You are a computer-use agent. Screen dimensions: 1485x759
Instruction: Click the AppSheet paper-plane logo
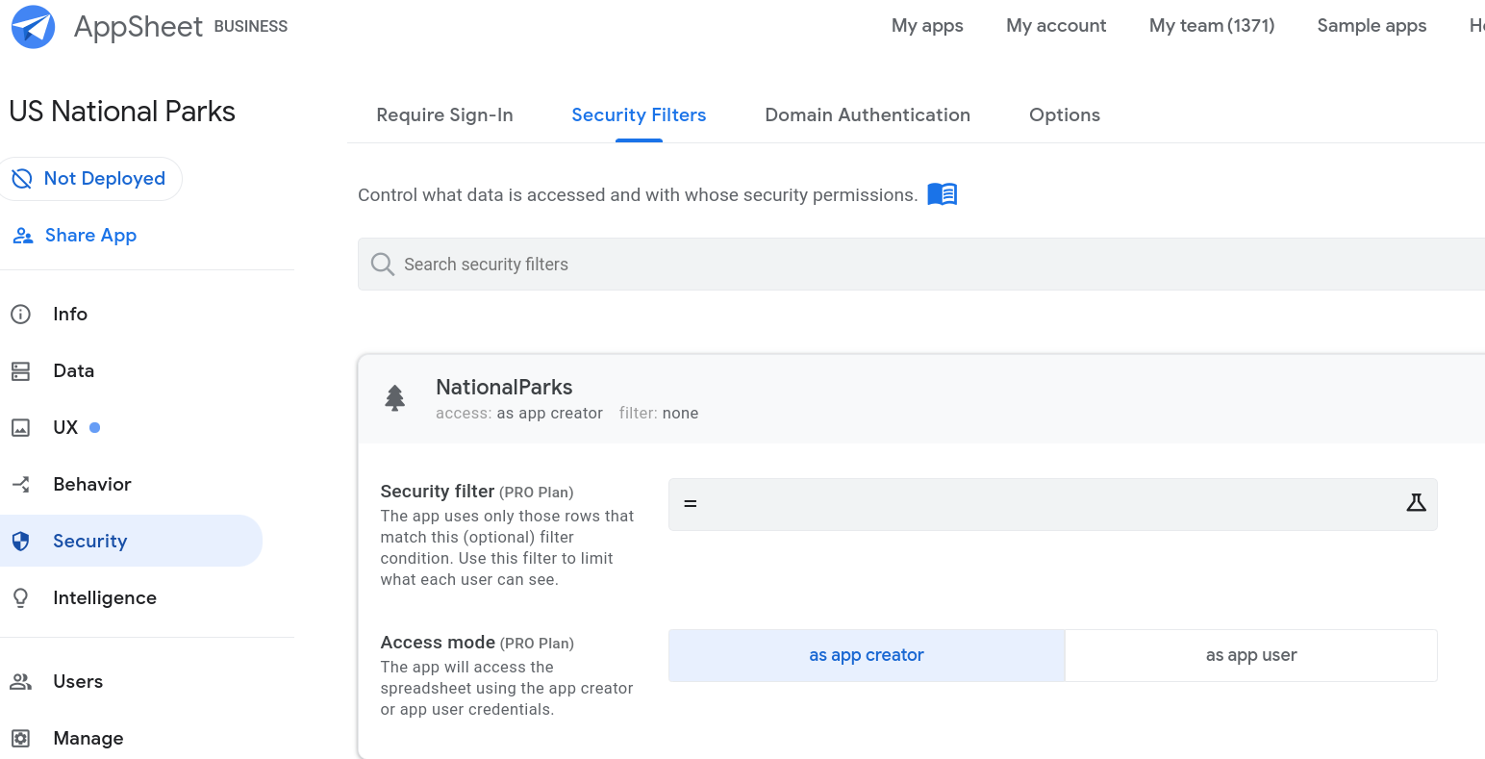[x=32, y=26]
